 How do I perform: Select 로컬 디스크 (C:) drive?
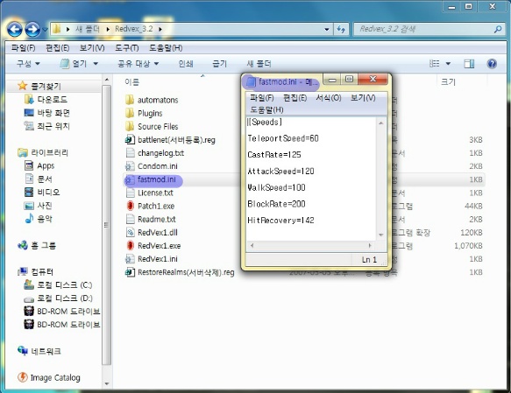(x=58, y=285)
